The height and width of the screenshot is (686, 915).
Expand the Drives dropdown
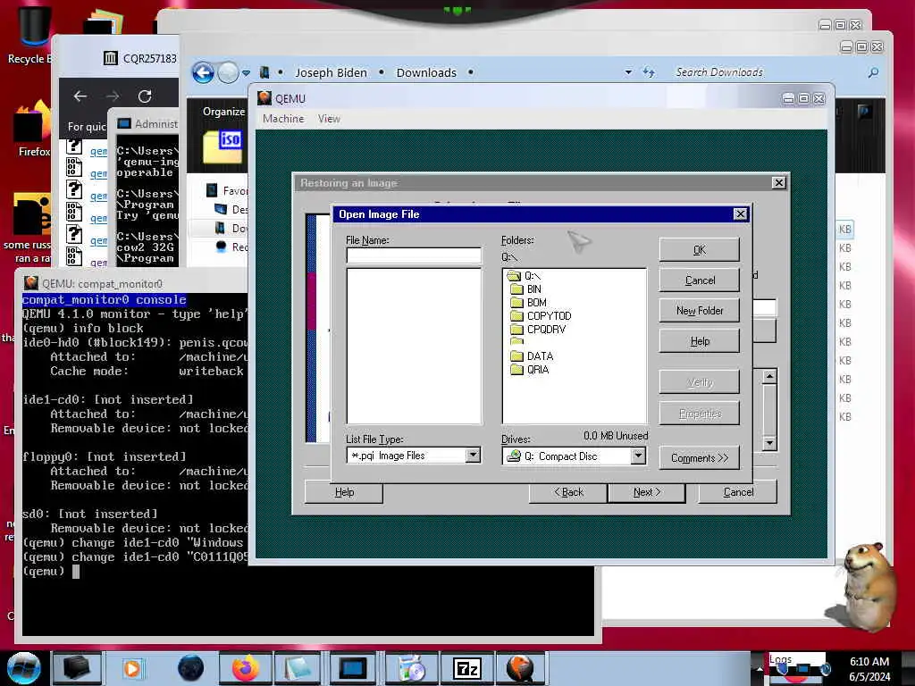tap(638, 456)
